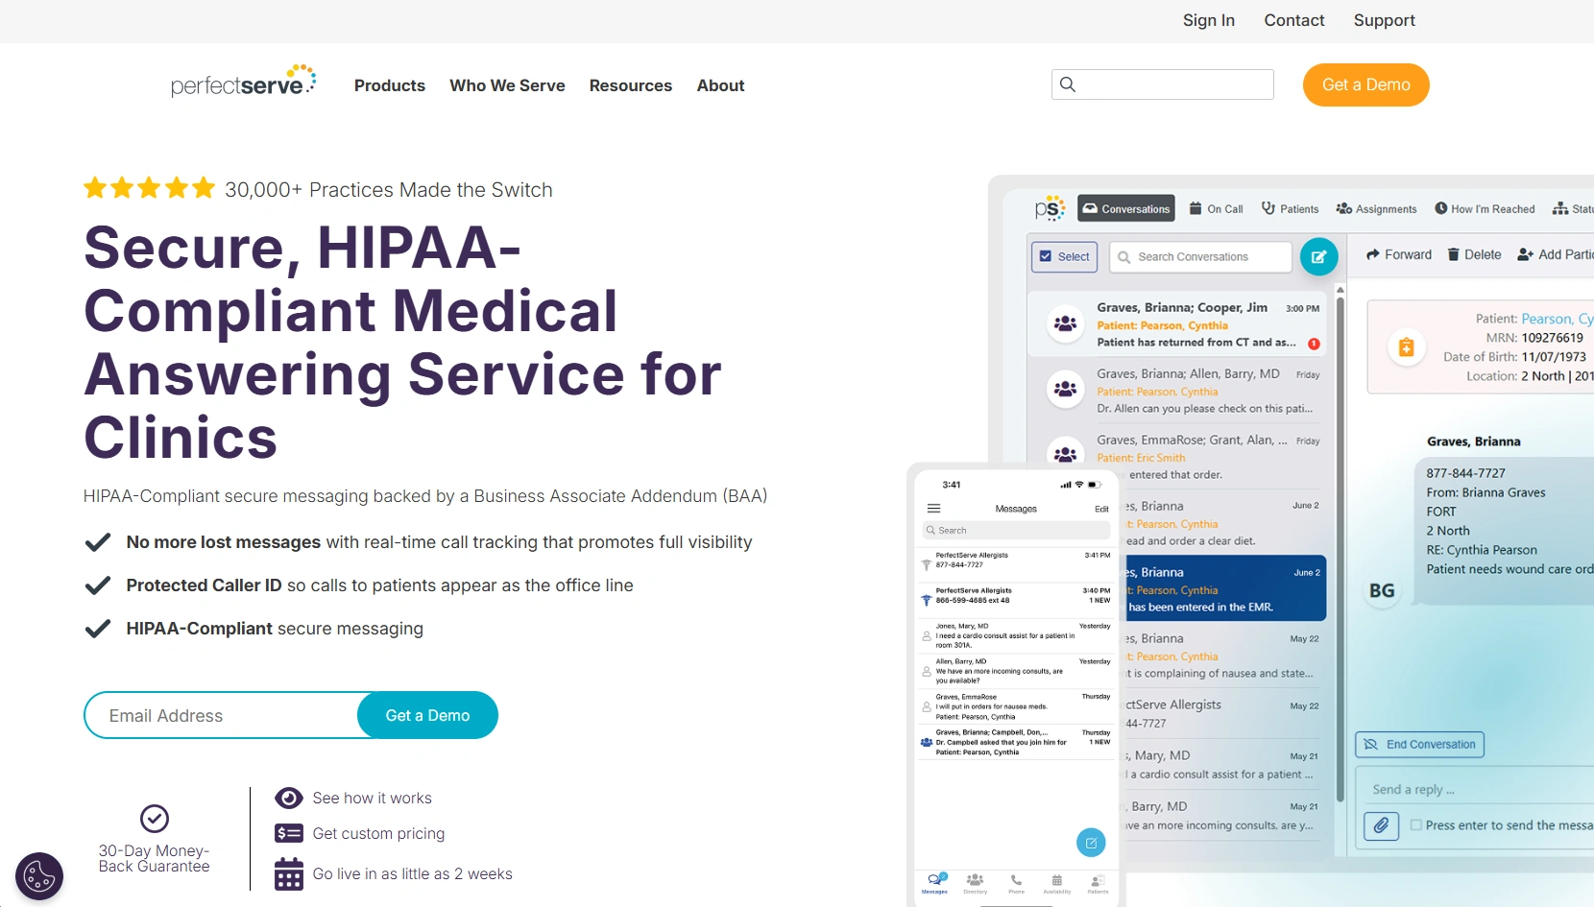
Task: Open the Directory tab in mobile preview
Action: coord(975,883)
